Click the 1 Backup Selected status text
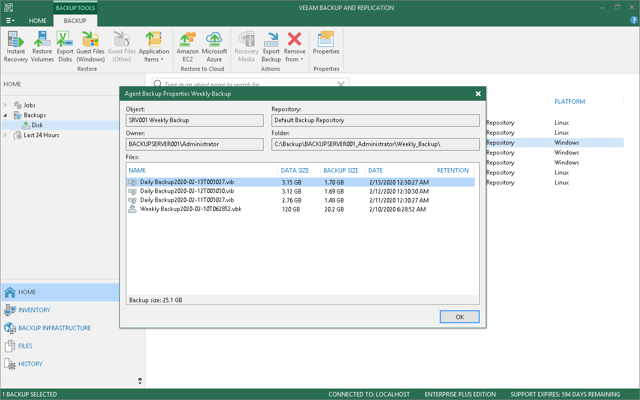Image resolution: width=640 pixels, height=400 pixels. click(29, 395)
